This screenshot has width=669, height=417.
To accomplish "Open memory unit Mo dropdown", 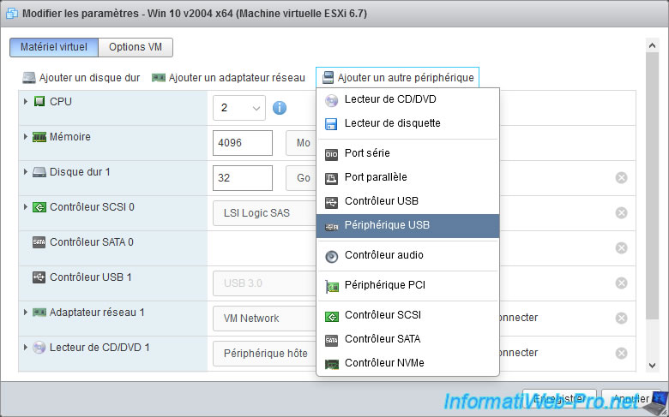I will 301,143.
